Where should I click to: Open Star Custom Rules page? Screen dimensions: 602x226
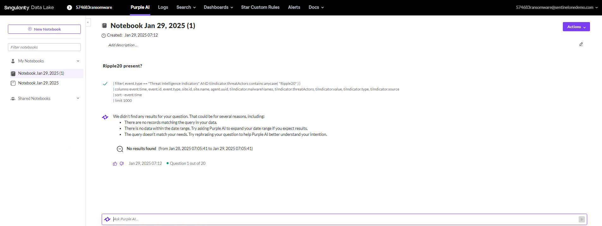point(260,7)
